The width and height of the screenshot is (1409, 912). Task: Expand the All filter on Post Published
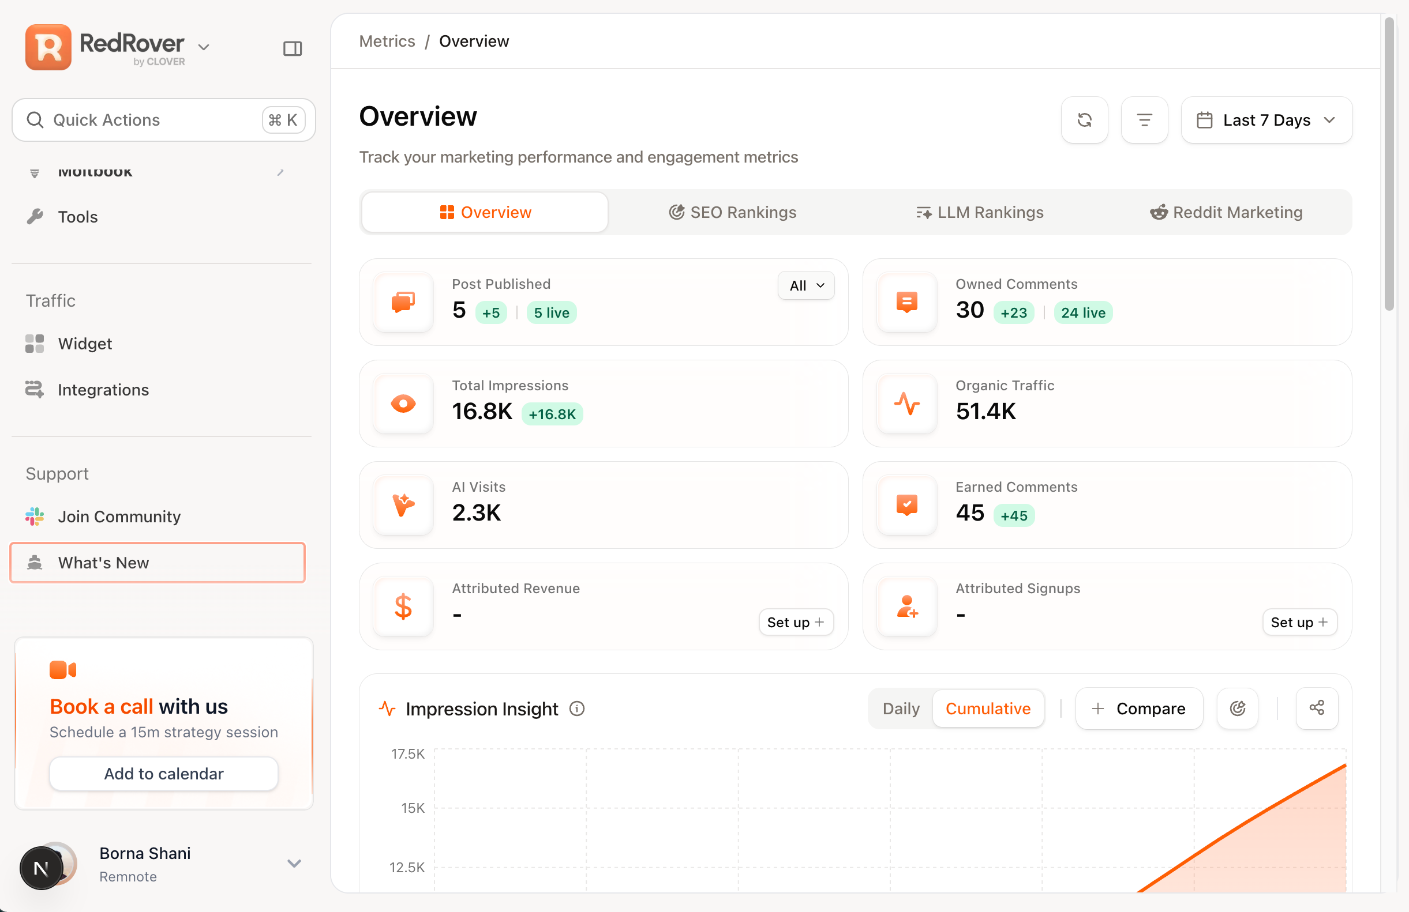pyautogui.click(x=805, y=286)
